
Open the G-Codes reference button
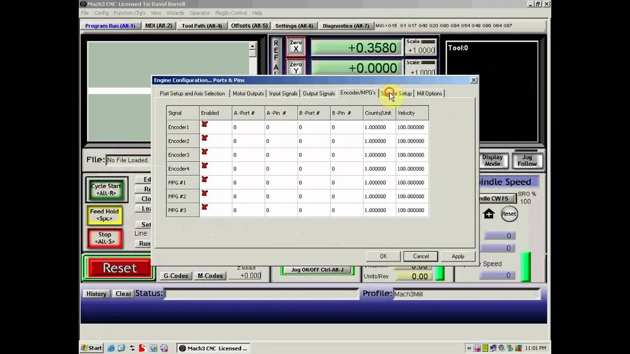pyautogui.click(x=176, y=276)
